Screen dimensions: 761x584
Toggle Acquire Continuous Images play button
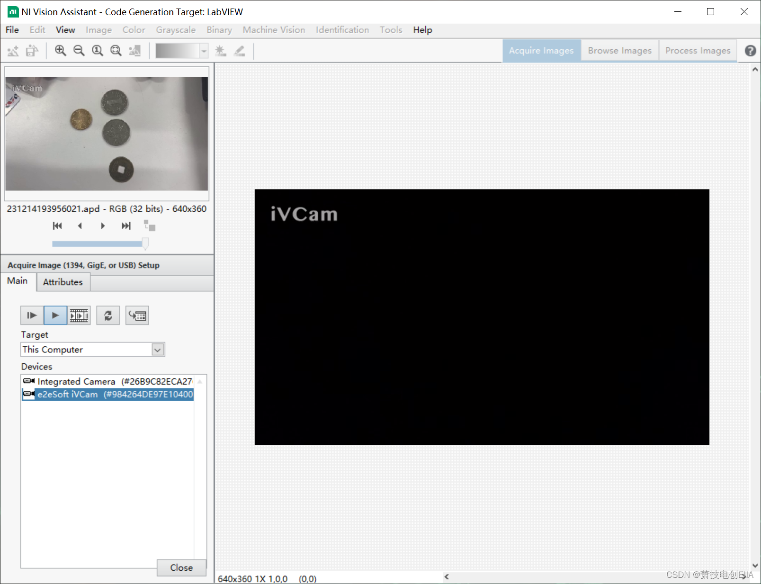[55, 315]
